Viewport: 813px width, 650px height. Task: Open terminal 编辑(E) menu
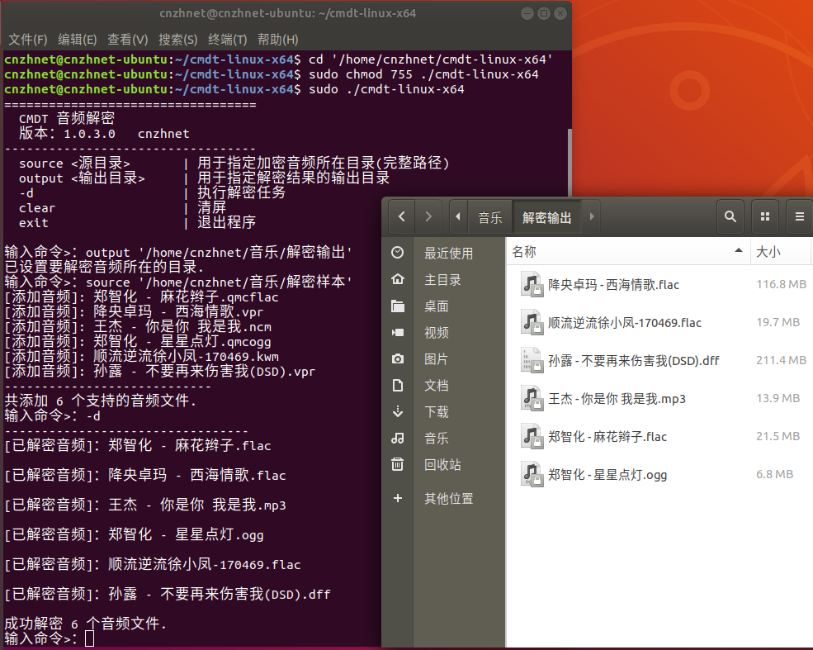[x=78, y=40]
